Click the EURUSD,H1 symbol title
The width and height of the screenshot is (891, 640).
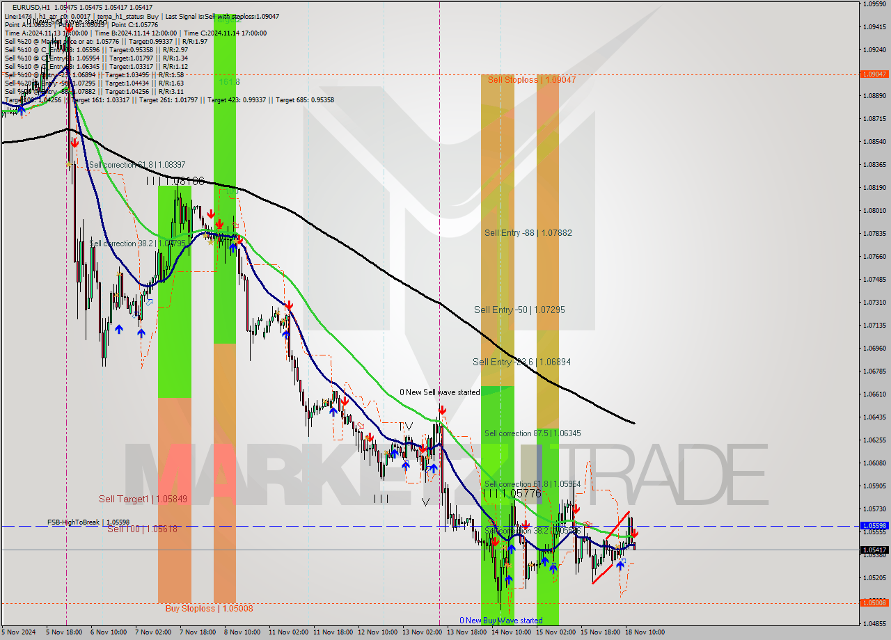pyautogui.click(x=33, y=8)
